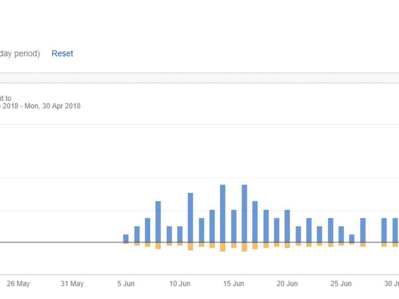
Task: Click the 'Mon, 30 Apr 2018' date text
Action: pos(52,106)
